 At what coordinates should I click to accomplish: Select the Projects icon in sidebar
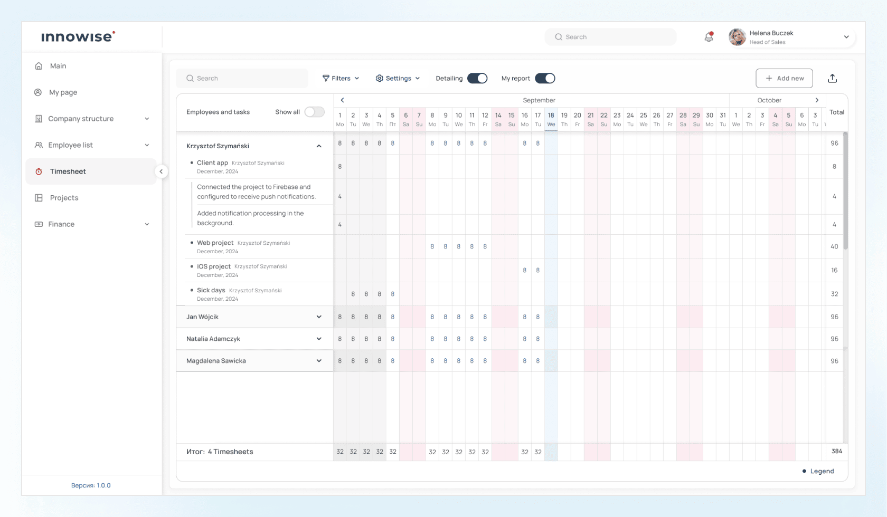click(38, 197)
